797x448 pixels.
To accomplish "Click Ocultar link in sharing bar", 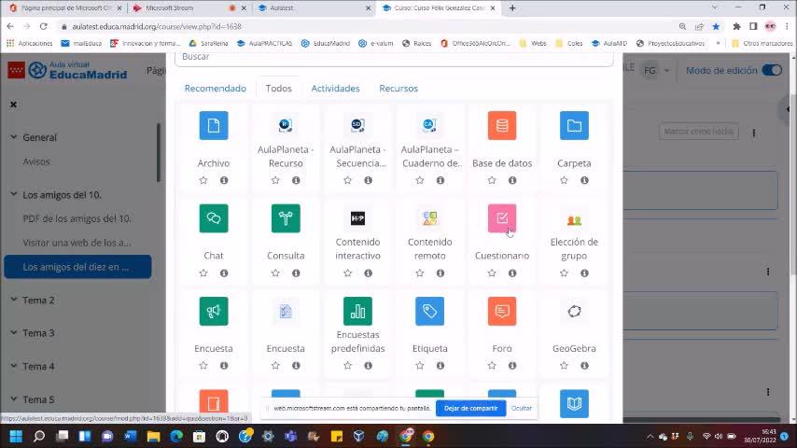I will tap(522, 409).
